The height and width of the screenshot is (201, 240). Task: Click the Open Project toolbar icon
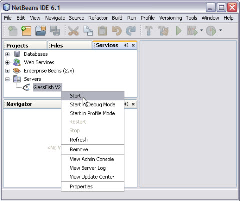pos(41,31)
